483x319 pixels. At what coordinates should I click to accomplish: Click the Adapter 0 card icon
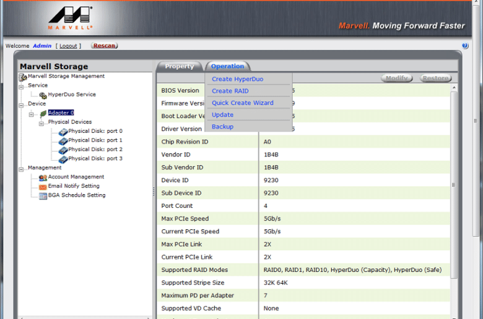43,114
